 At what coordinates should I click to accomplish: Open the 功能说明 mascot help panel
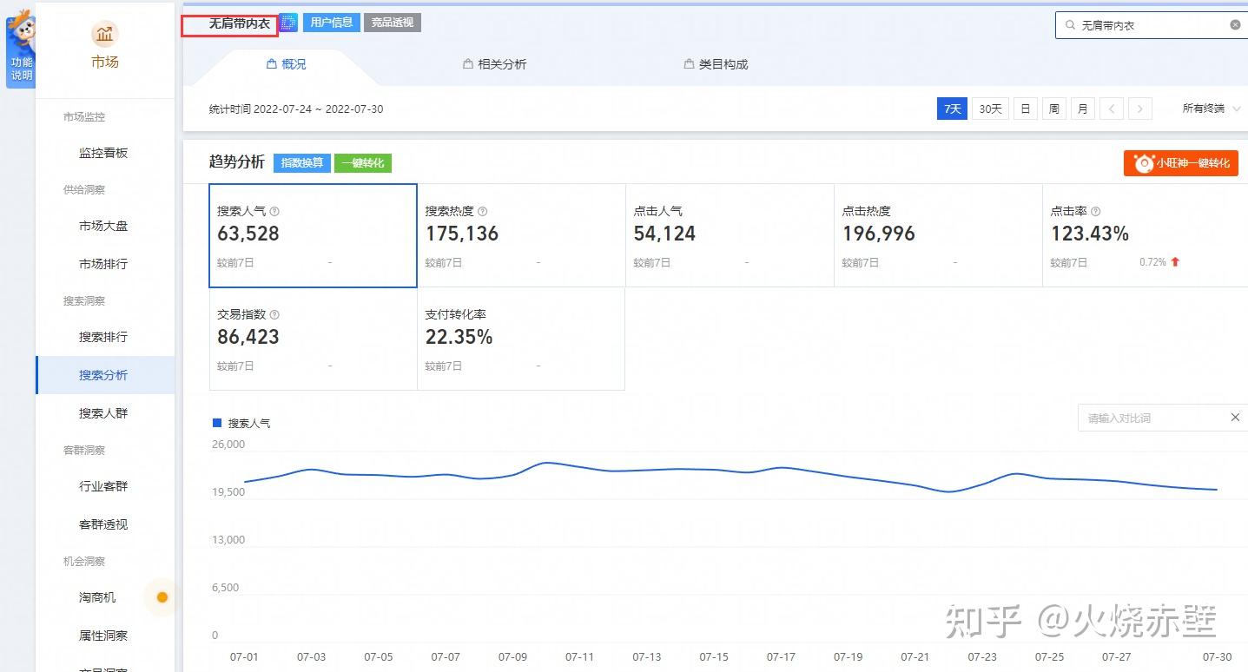point(21,48)
